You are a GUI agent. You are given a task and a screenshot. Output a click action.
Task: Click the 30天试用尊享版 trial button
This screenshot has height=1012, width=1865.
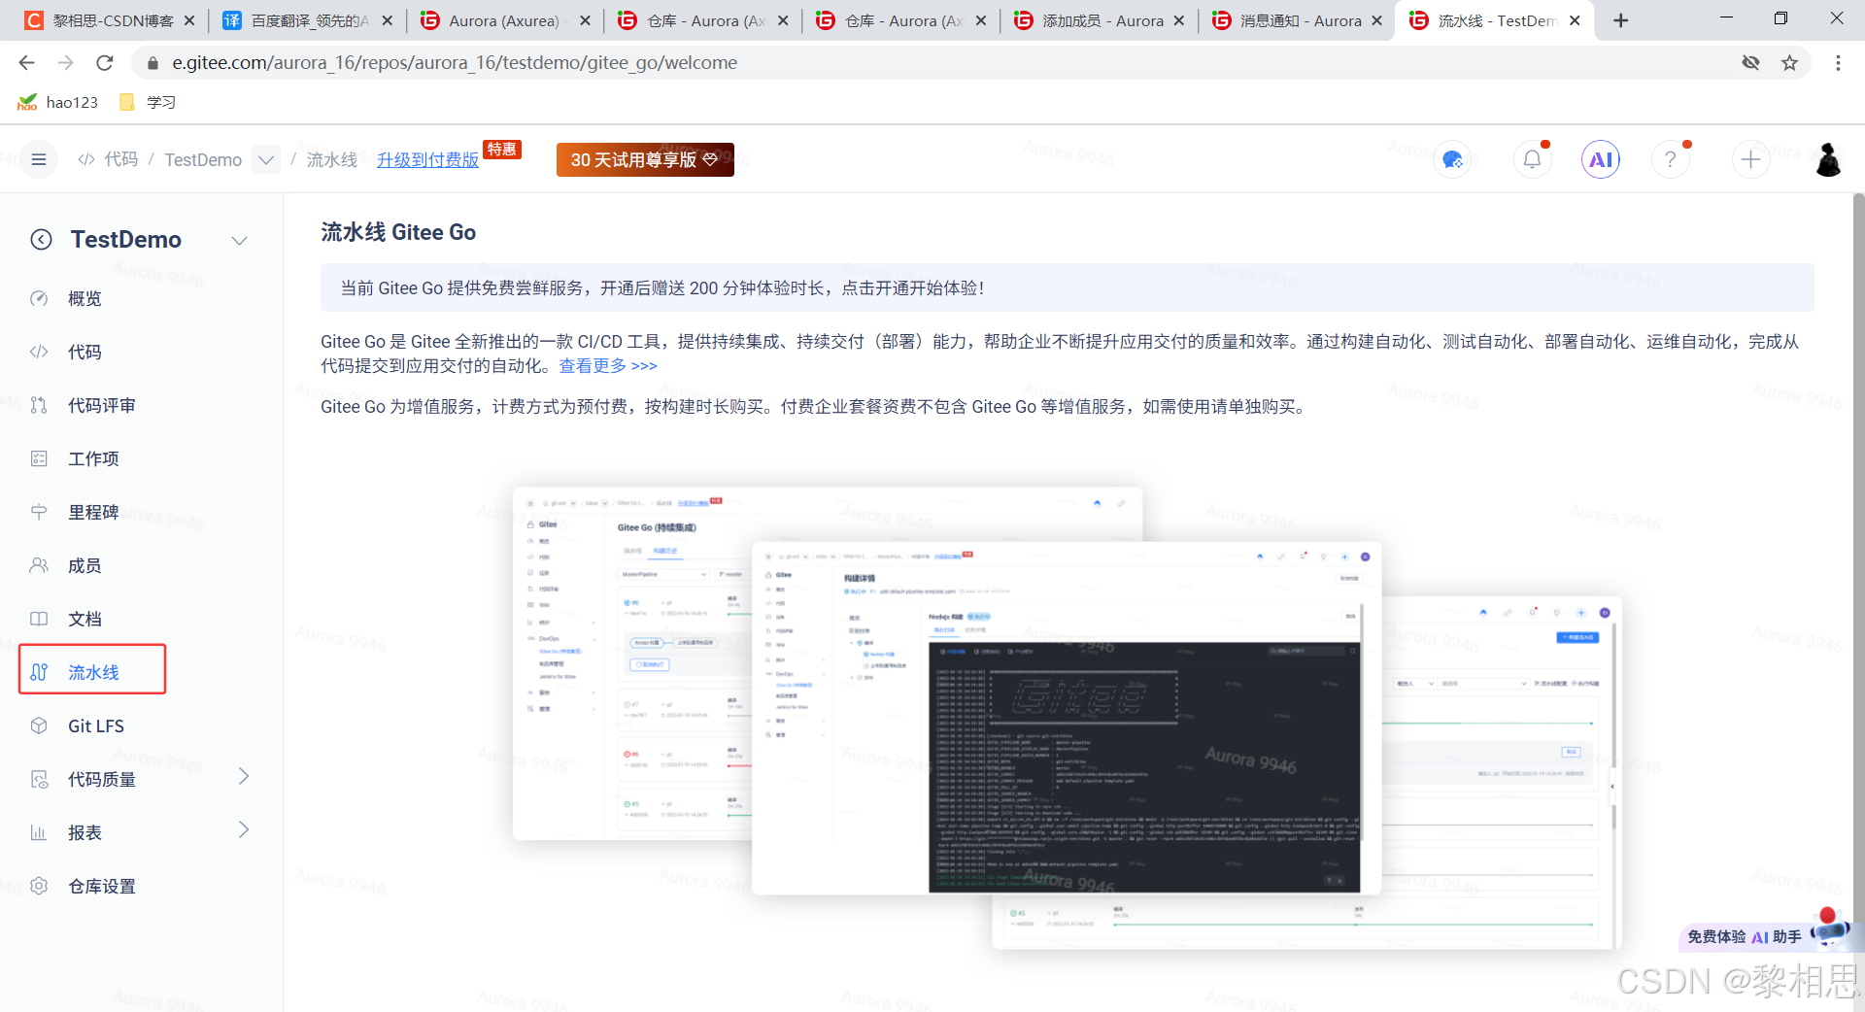click(x=645, y=159)
